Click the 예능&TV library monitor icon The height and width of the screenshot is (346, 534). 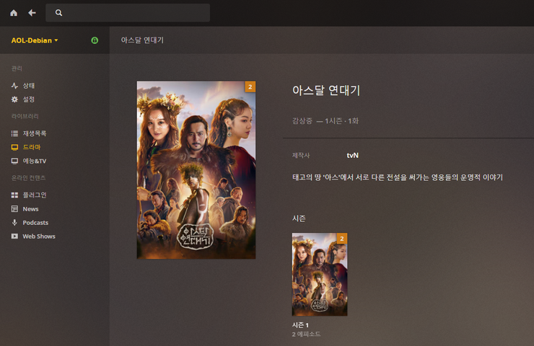click(14, 161)
